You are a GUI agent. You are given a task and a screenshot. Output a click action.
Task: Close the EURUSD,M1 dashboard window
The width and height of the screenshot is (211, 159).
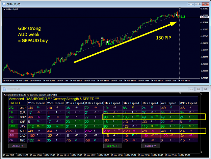(x=206, y=89)
